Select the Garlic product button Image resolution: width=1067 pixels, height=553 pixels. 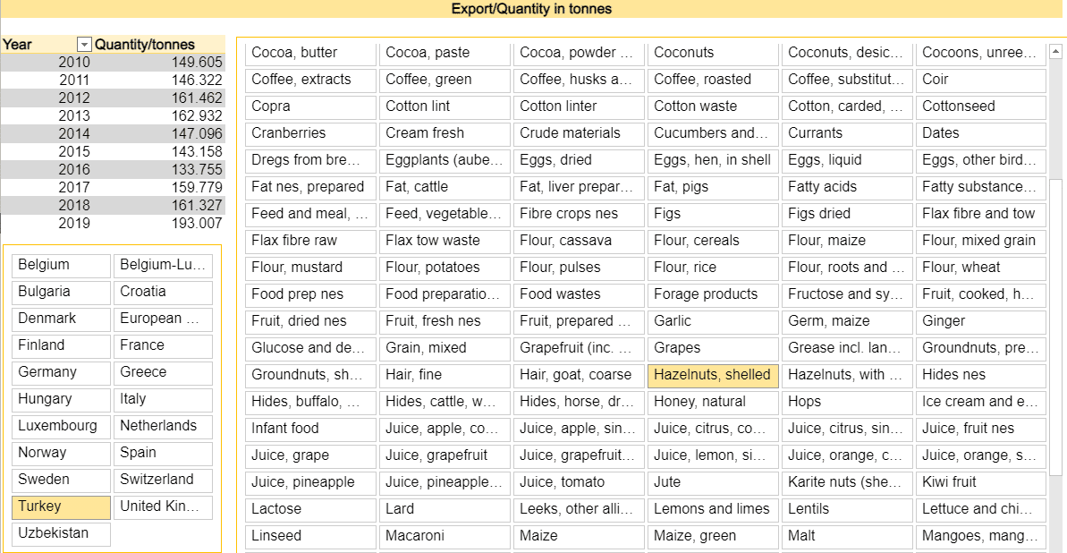pyautogui.click(x=713, y=321)
